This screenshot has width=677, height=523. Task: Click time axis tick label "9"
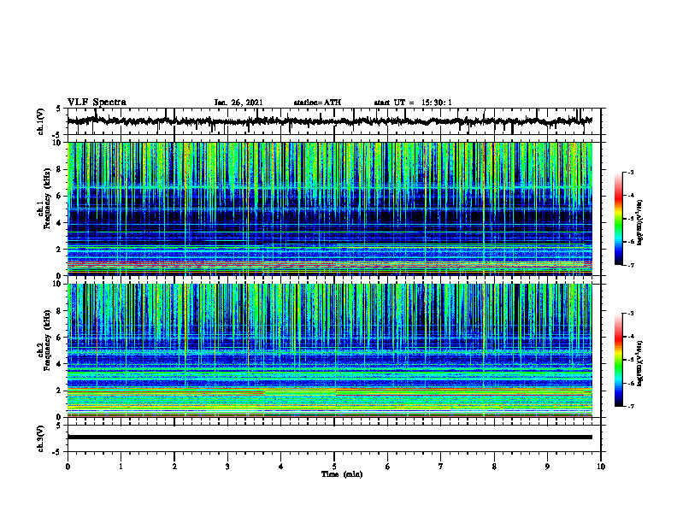547,467
